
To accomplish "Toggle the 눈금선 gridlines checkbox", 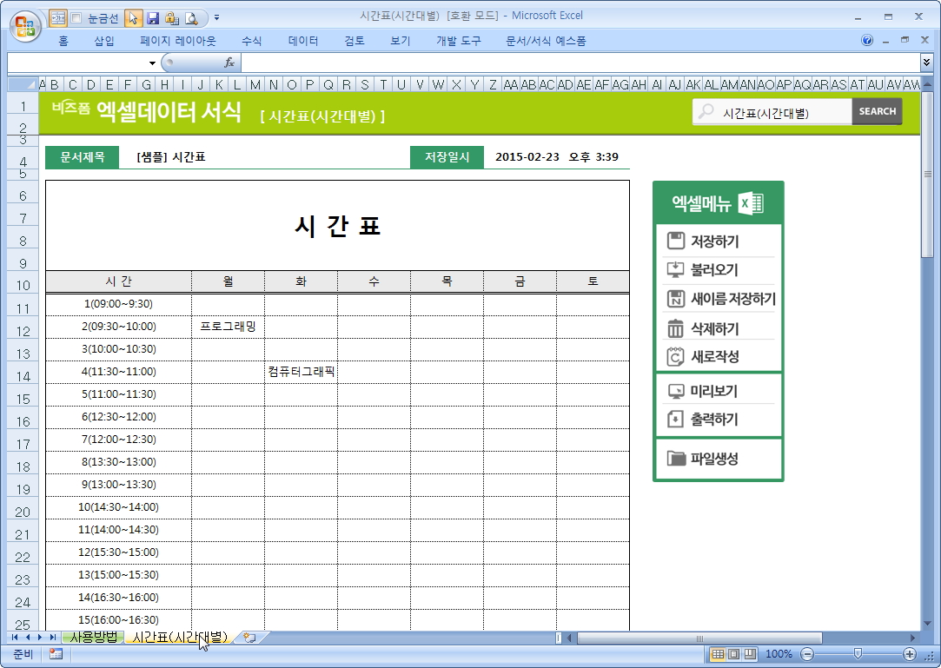I will coord(76,18).
